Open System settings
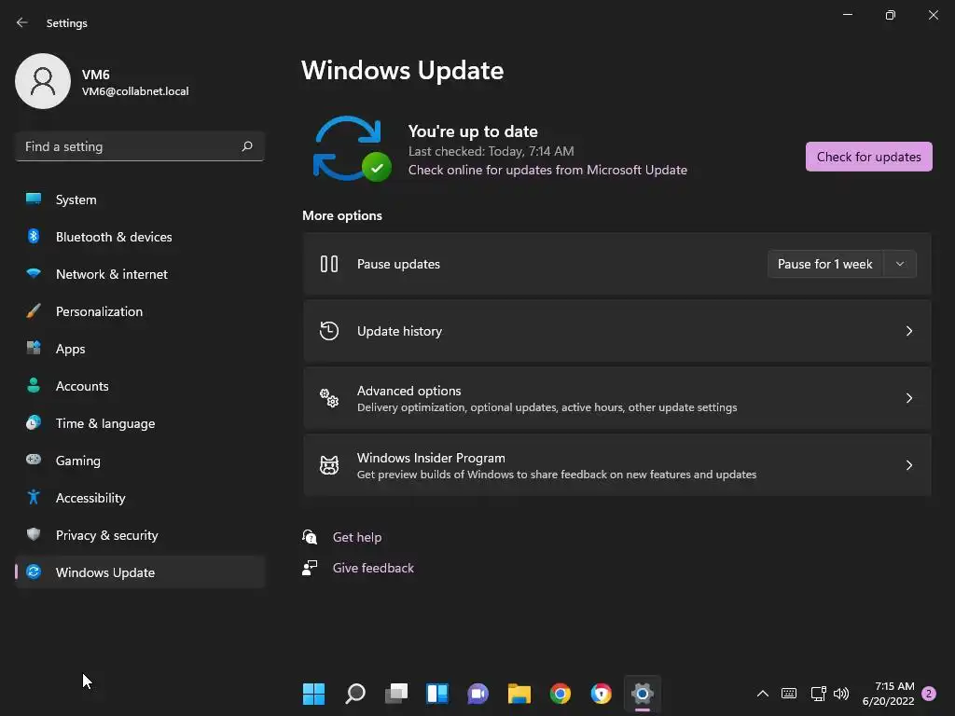Screen dimensions: 955x716 (x=140, y=200)
